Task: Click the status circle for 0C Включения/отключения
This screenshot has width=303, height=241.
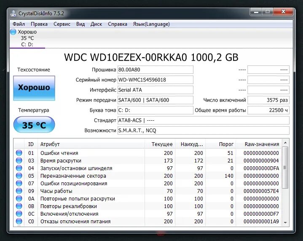Action: pyautogui.click(x=19, y=214)
